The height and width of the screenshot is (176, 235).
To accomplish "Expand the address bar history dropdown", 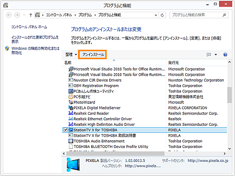I will pyautogui.click(x=156, y=15).
